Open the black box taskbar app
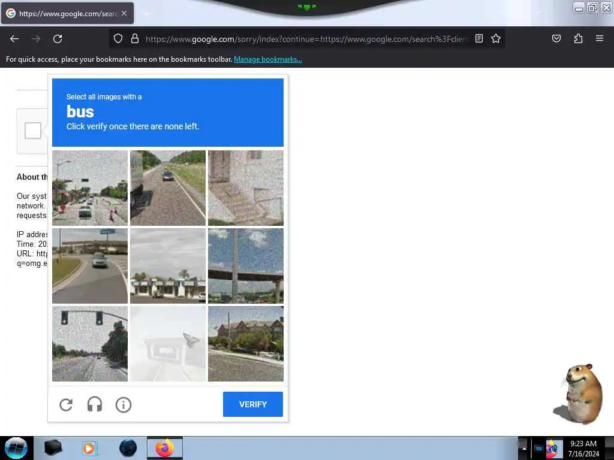This screenshot has height=460, width=614. tap(53, 448)
